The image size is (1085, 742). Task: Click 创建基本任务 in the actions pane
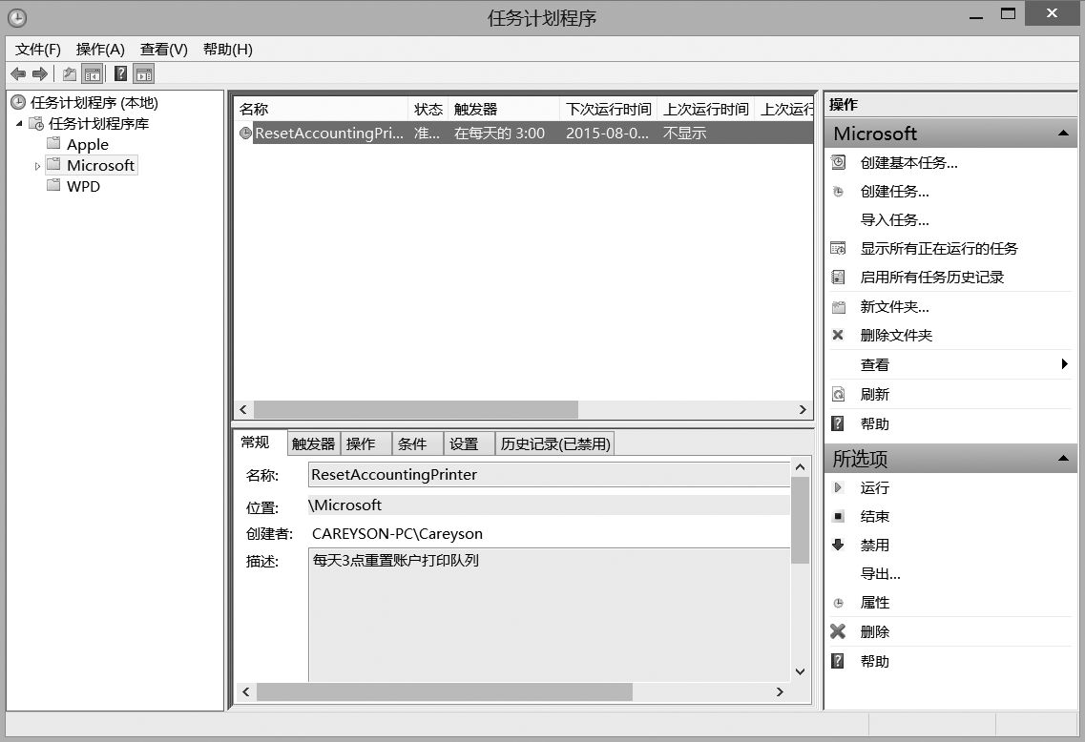(x=908, y=163)
